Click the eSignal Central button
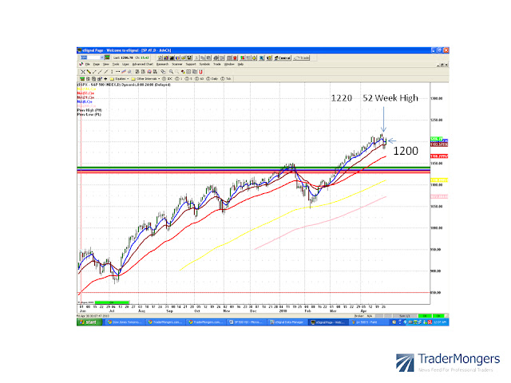Viewport: 511px width, 383px height. click(x=282, y=58)
